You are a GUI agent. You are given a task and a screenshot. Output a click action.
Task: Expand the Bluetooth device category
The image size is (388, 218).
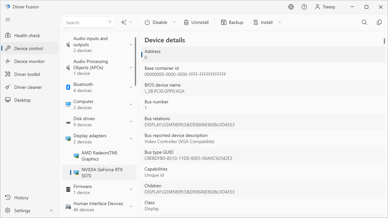click(x=131, y=88)
